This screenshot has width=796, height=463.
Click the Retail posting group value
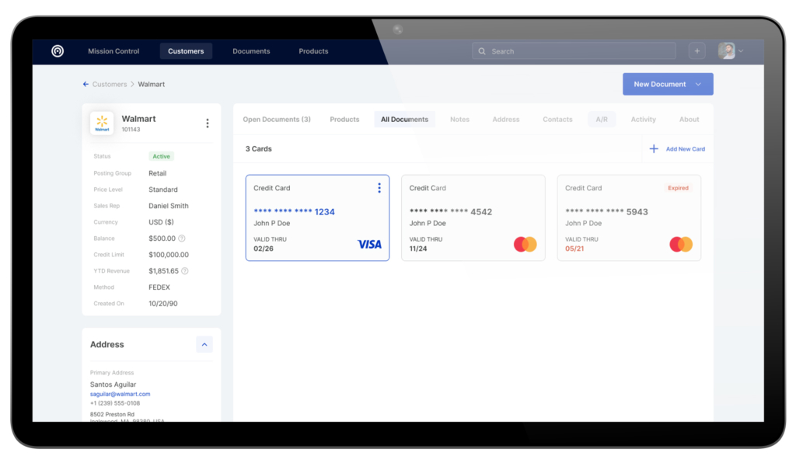(157, 173)
